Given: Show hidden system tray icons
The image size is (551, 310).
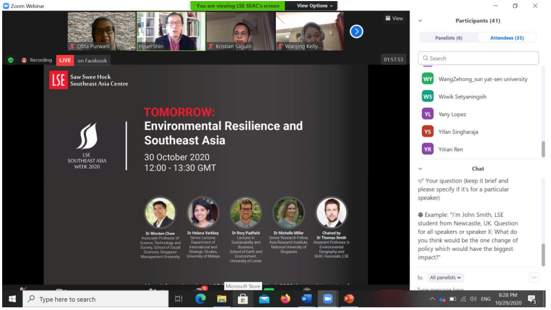Looking at the screenshot, I should pyautogui.click(x=432, y=299).
